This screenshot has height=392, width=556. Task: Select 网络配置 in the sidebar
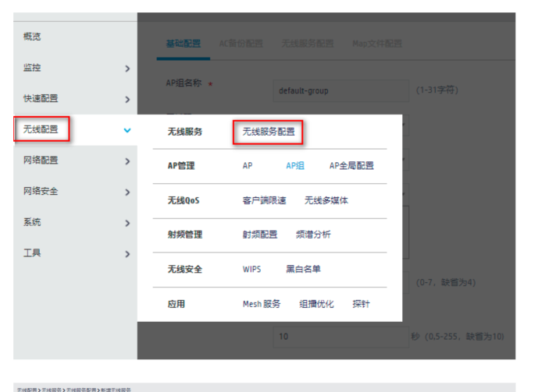point(41,160)
